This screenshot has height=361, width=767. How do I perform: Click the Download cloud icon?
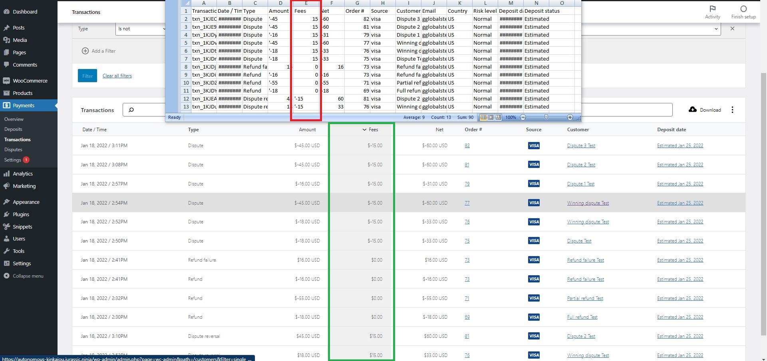692,109
